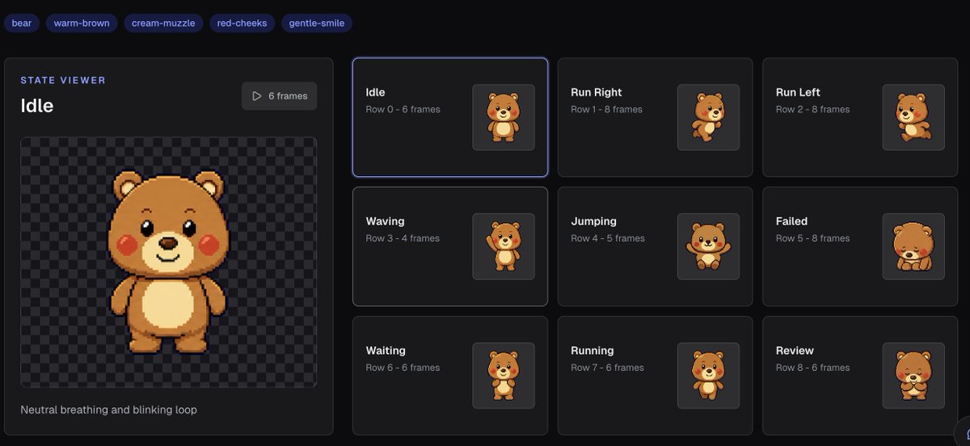Click 'Row 8 - 6 frames' text
Viewport: 970px width, 446px height.
click(812, 368)
